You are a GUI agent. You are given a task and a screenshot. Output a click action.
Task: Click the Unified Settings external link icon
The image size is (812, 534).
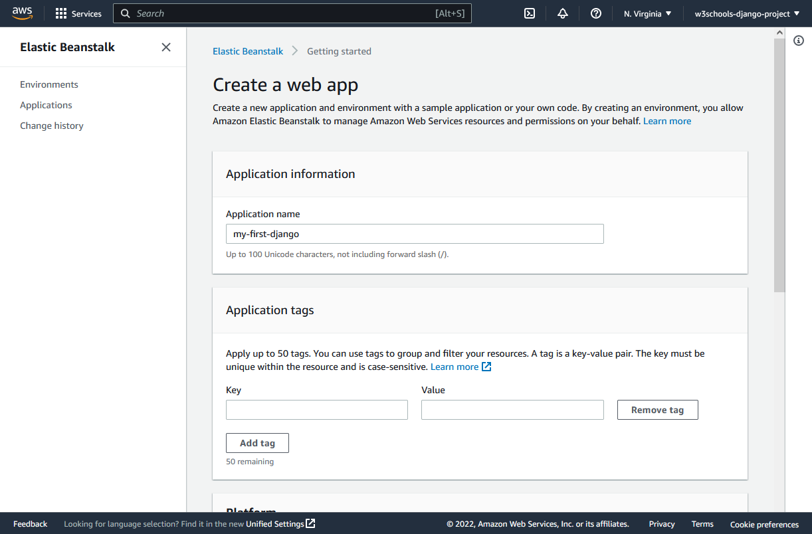point(310,524)
